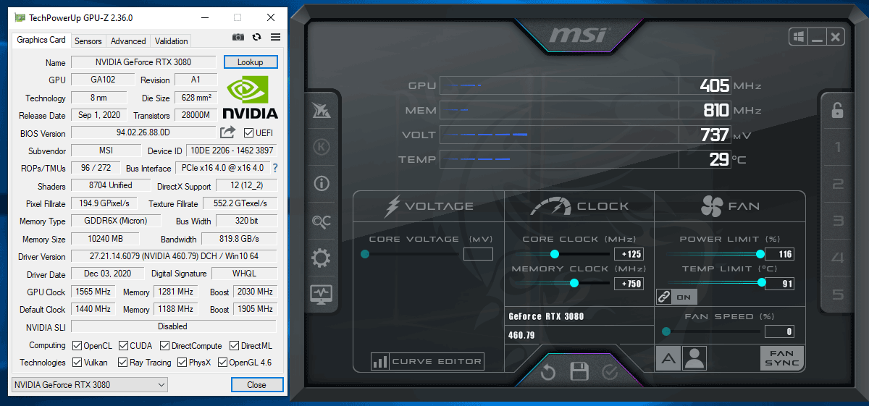869x406 pixels.
Task: Click the GPU name field in GPU-Z
Action: [x=143, y=62]
